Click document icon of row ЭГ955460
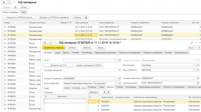 click(5, 88)
